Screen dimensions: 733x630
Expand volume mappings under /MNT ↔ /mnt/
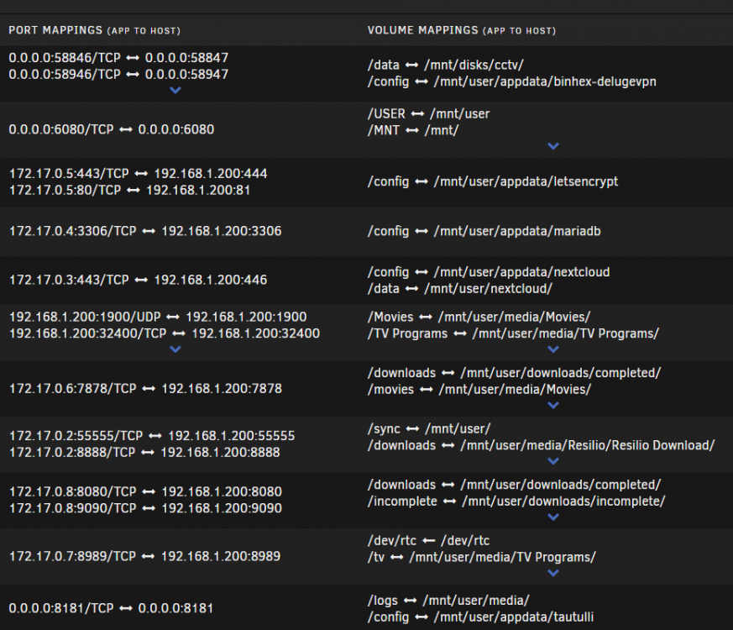pos(553,146)
